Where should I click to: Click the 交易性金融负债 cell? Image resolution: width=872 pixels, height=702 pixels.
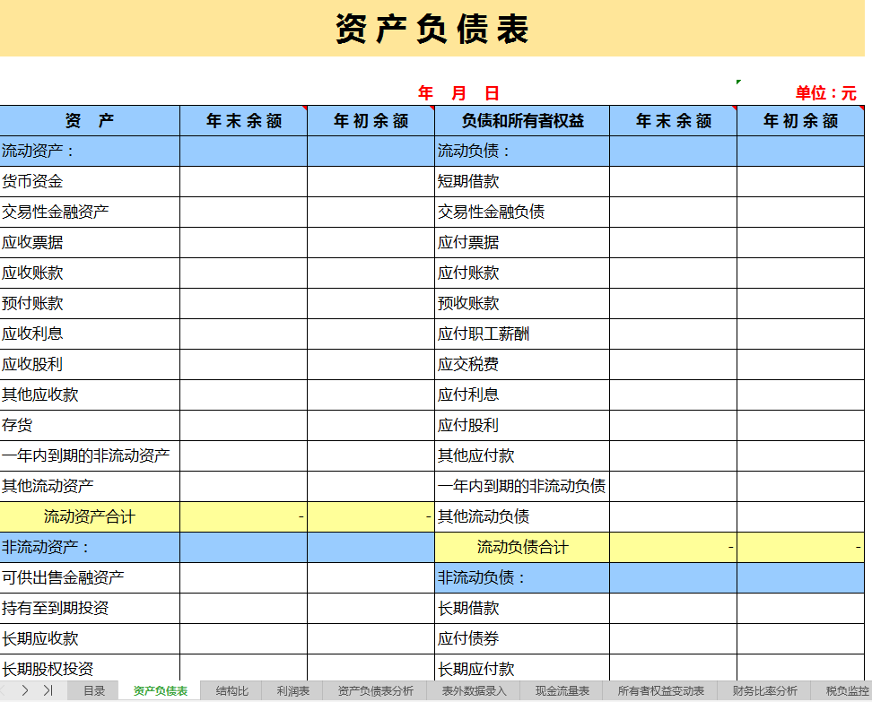pyautogui.click(x=522, y=212)
